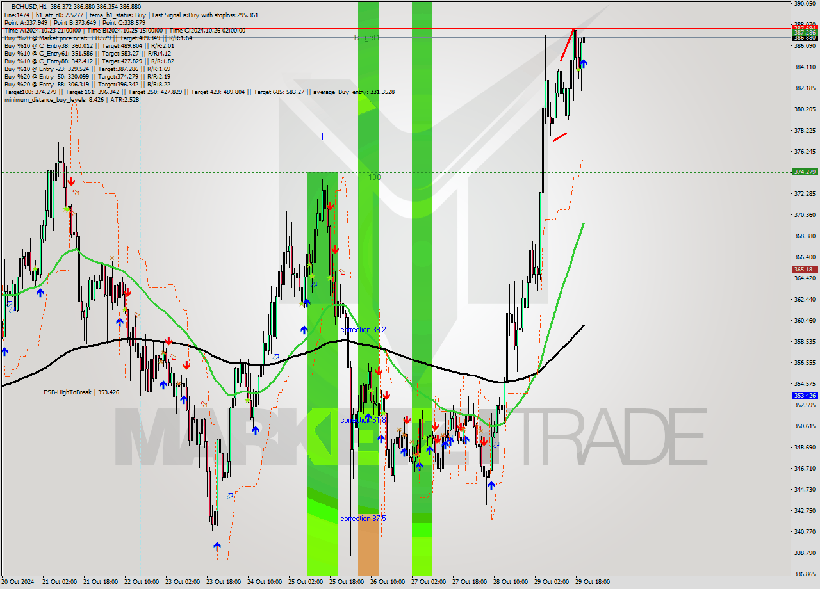820x589 pixels.
Task: Click the '29 Oct 18:00' time label
Action: tap(592, 582)
